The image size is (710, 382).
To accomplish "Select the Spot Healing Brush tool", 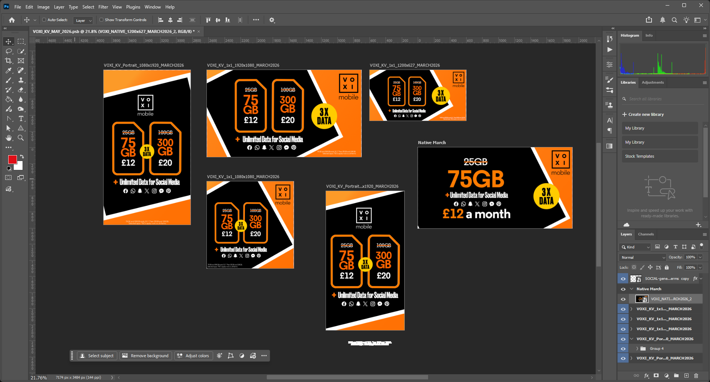I will 21,70.
